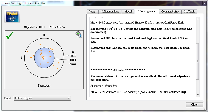Click the PSD = 117.64 value
The height and width of the screenshot is (112, 208).
(x=57, y=27)
